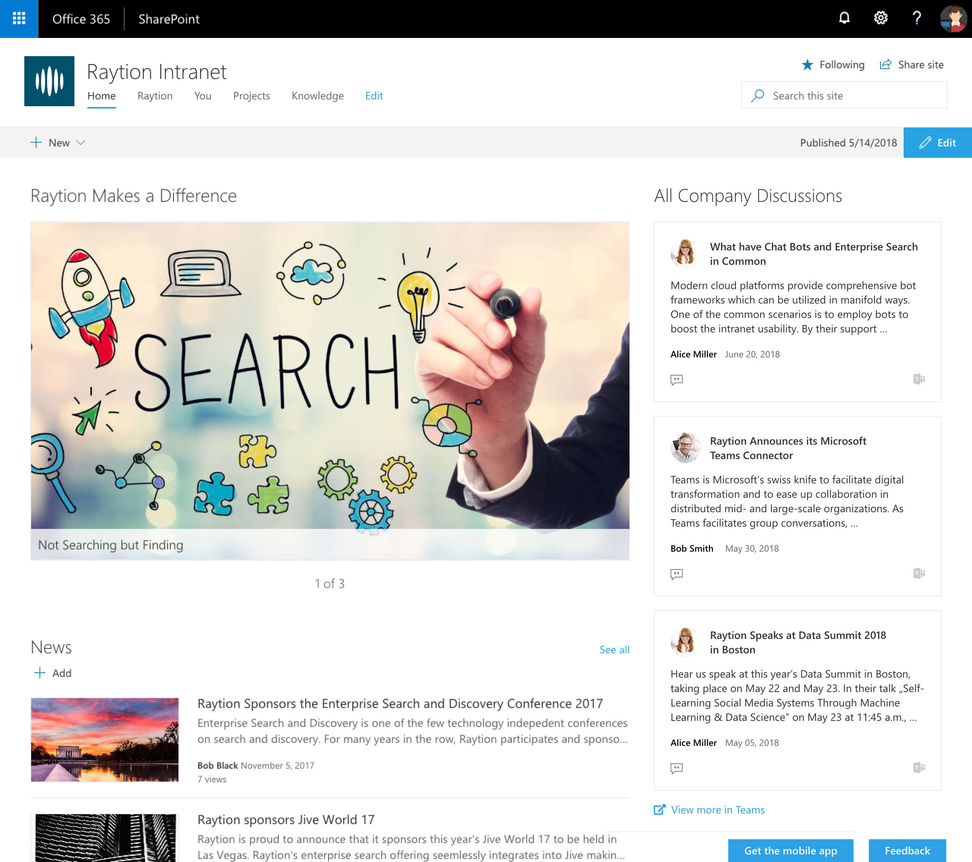Viewport: 972px width, 862px height.
Task: Click the Teams connector icon on Bob Smith post
Action: pyautogui.click(x=919, y=573)
